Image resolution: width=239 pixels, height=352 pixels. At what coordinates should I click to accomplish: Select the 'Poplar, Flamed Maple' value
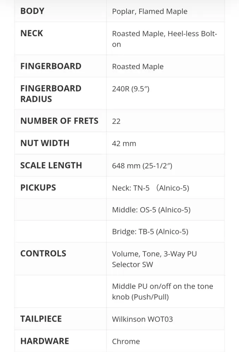149,11
